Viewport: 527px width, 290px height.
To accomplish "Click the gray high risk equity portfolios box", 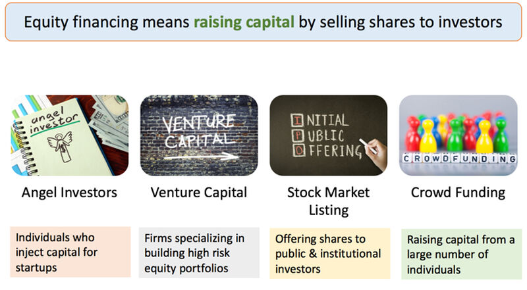I will (199, 253).
